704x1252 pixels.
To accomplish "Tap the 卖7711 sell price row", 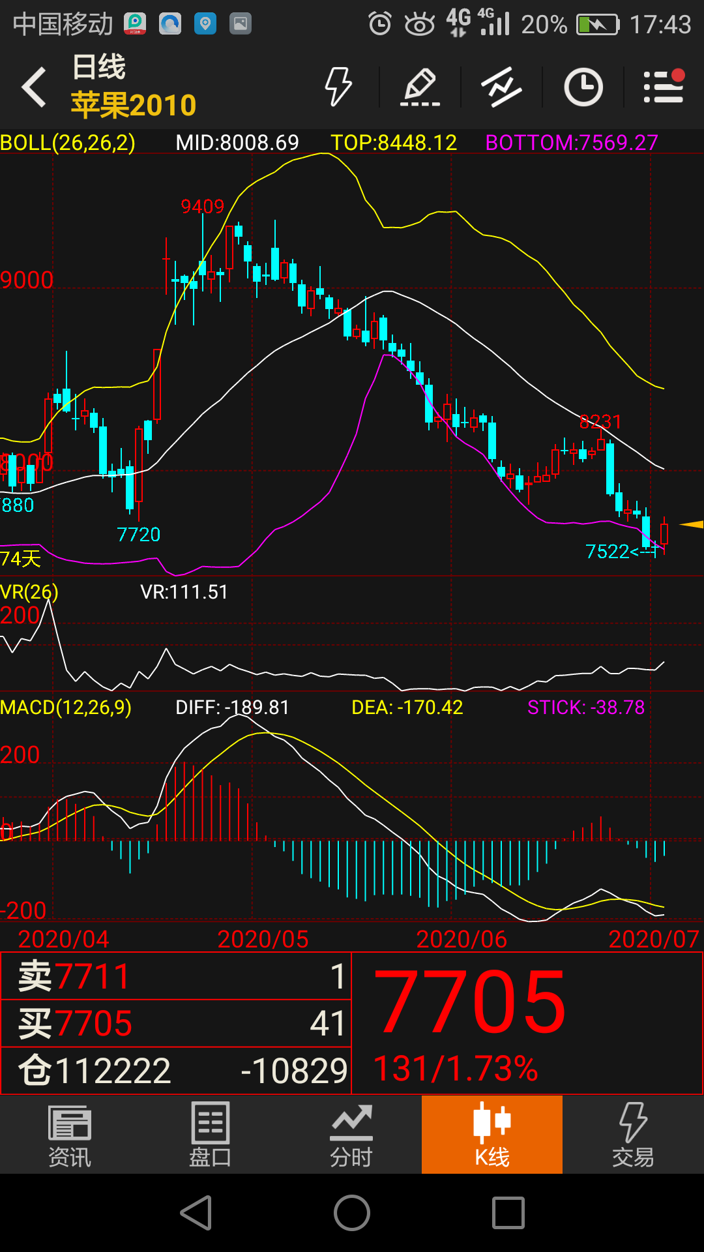I will [176, 976].
